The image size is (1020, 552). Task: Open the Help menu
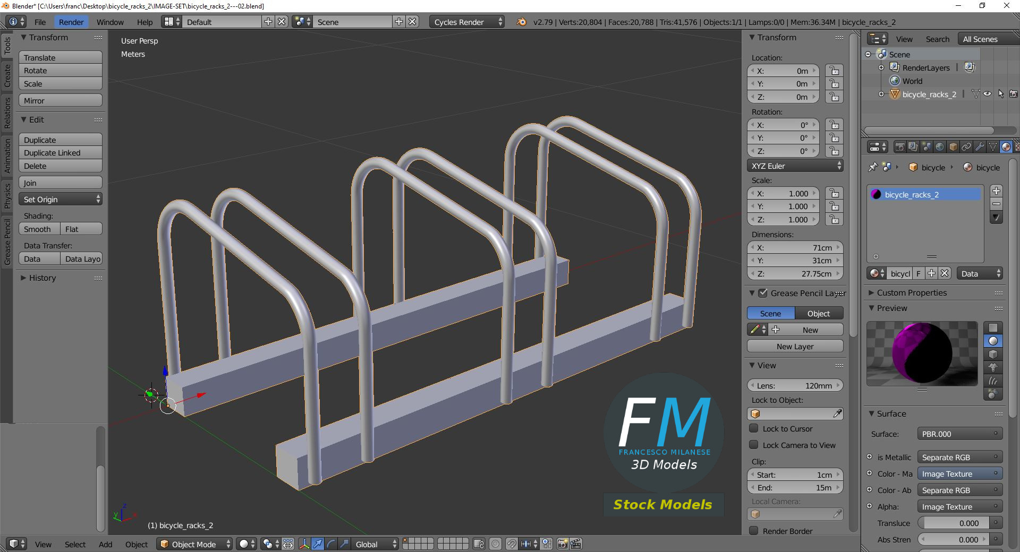[144, 22]
